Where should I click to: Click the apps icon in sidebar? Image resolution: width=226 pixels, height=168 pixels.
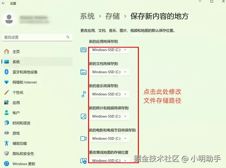click(x=6, y=102)
